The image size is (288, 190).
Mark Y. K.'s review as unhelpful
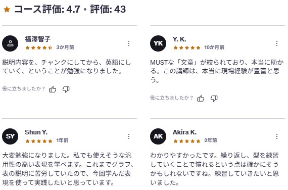pos(214,99)
